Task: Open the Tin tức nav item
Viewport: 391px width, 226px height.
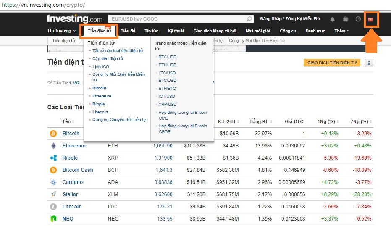Action: tap(151, 31)
